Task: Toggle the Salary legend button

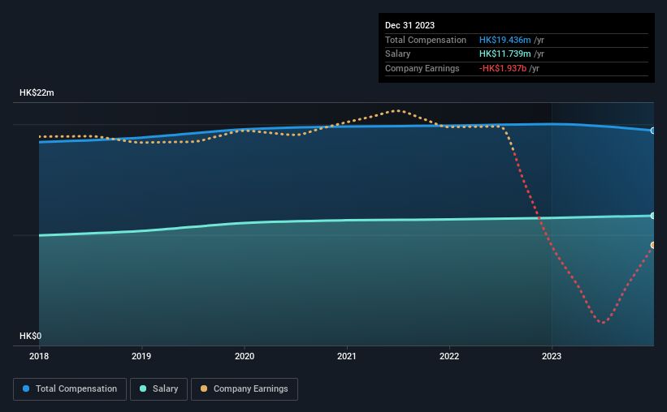Action: pos(158,389)
